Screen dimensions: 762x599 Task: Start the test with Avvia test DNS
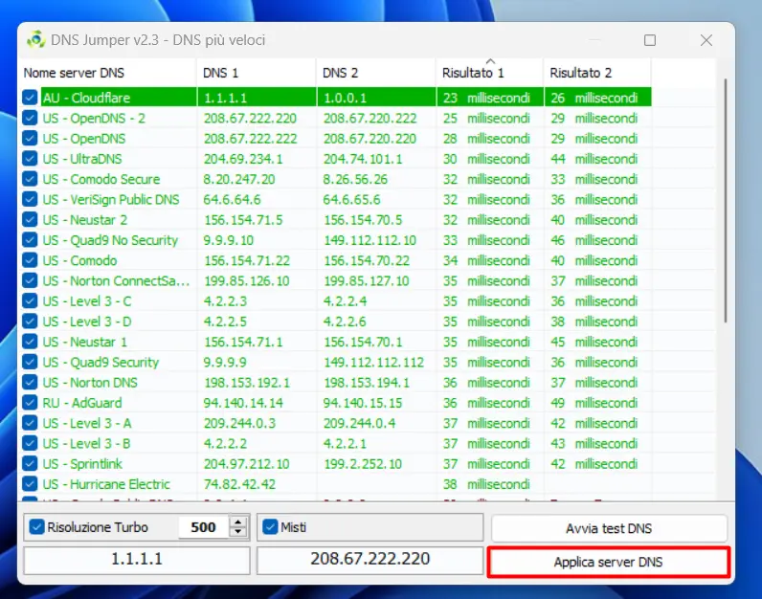(609, 528)
